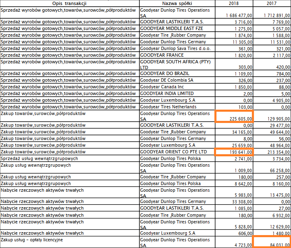Click the highlighted value 84 031,00

coord(280,245)
